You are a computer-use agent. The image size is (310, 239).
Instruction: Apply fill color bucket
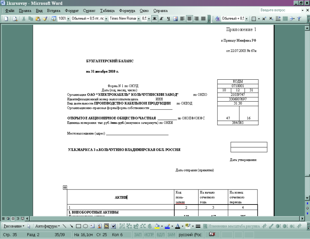[x=157, y=226]
